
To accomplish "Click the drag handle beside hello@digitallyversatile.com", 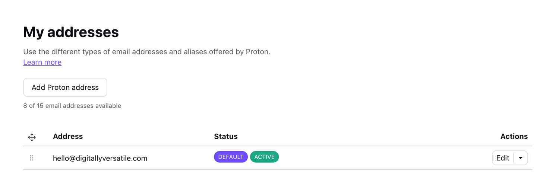I will [32, 158].
